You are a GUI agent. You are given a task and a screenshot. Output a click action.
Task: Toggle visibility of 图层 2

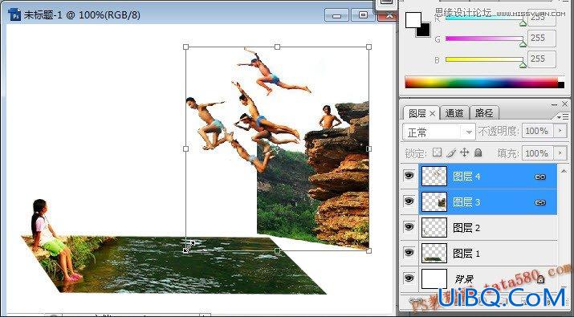[x=409, y=227]
